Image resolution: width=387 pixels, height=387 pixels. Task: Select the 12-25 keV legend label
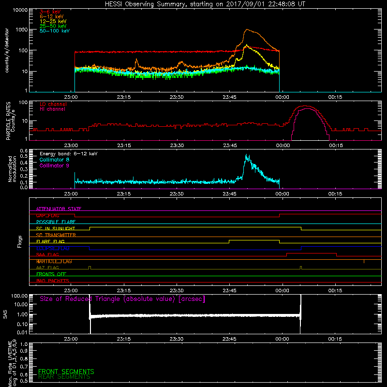(53, 21)
